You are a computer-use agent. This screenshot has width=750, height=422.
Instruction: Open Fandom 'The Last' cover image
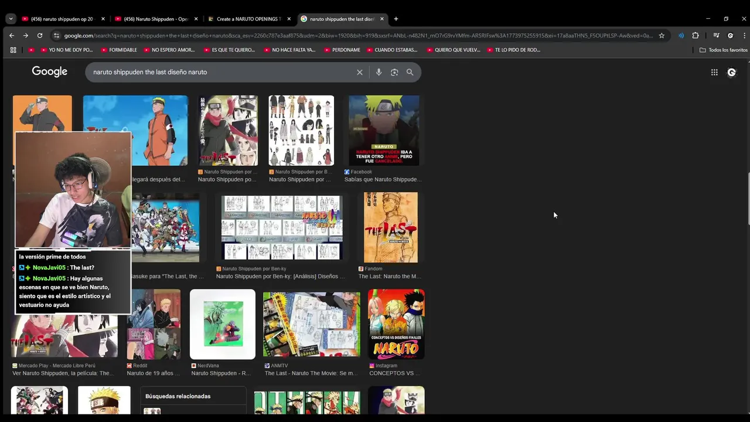[391, 227]
